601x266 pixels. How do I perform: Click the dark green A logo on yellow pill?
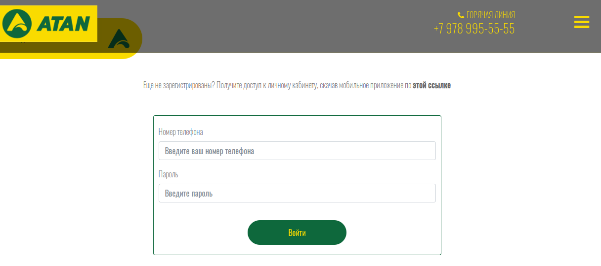pyautogui.click(x=119, y=39)
